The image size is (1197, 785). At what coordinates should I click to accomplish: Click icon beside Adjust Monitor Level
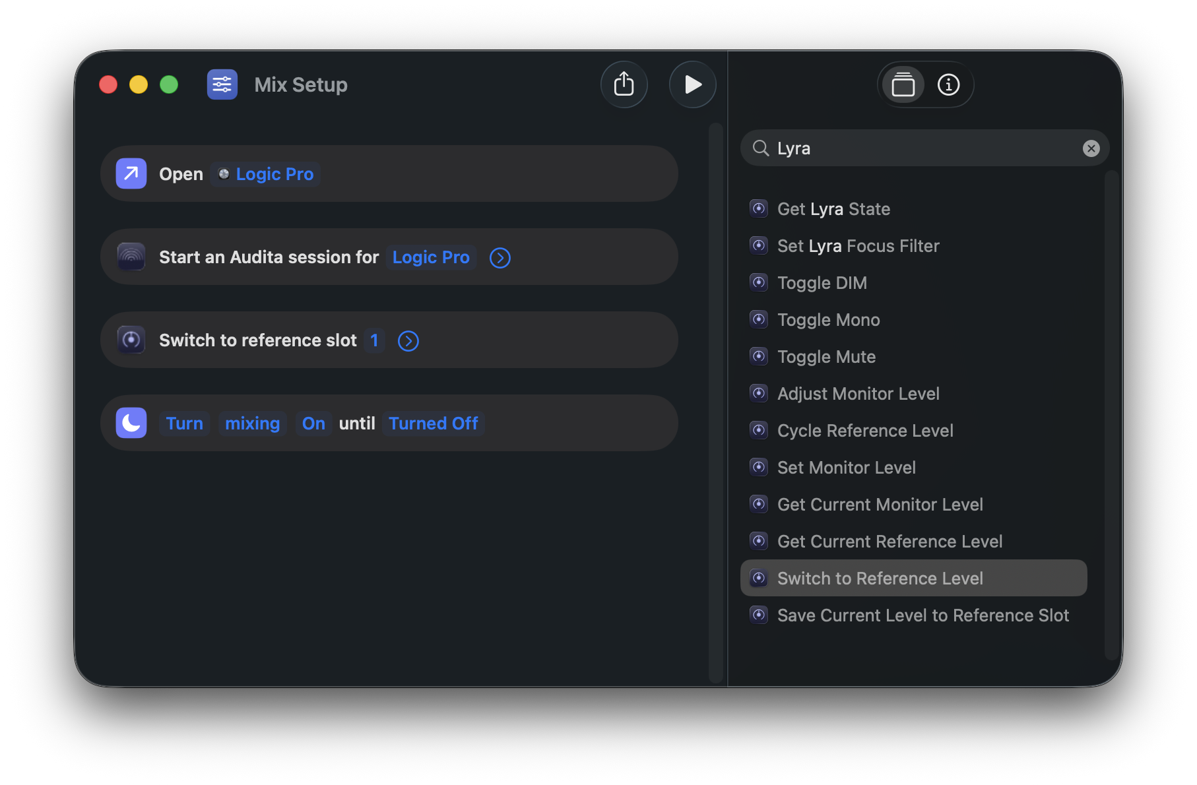click(x=759, y=393)
